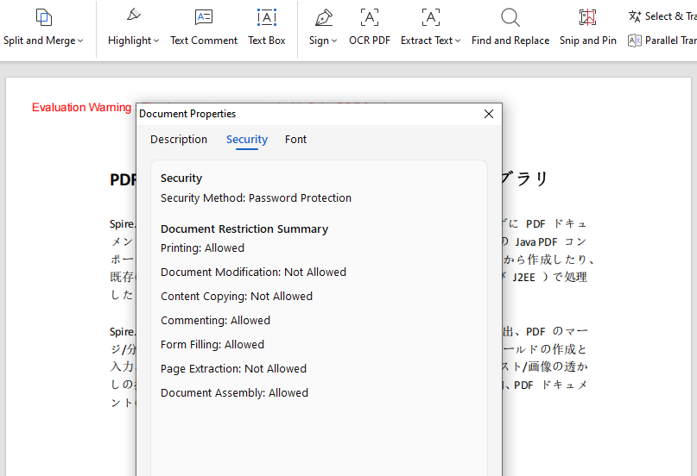Click 'Commenting: Allowed' line
This screenshot has height=476, width=697.
coord(215,320)
